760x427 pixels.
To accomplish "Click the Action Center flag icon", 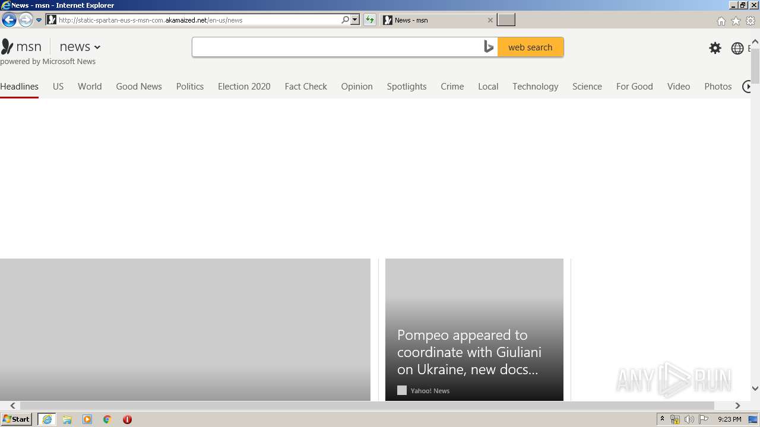I will 704,419.
